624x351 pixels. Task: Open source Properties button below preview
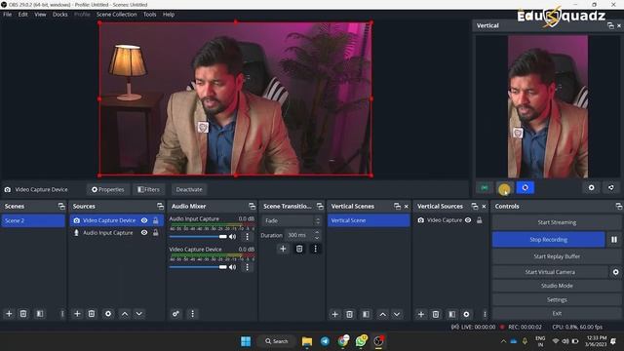coord(108,189)
